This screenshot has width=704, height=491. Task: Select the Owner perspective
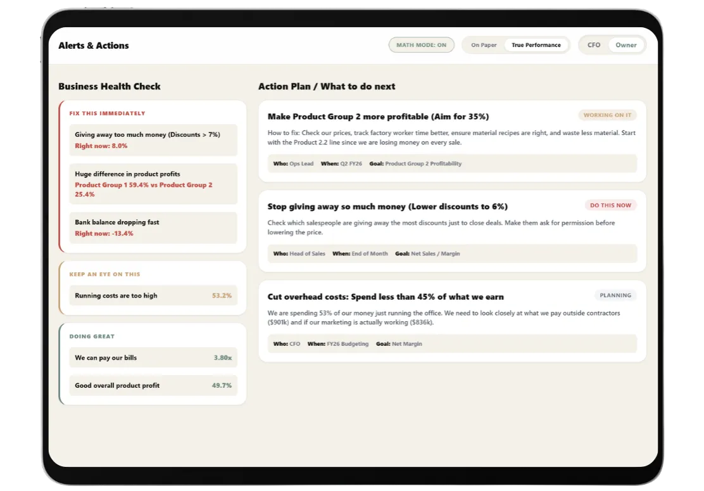pyautogui.click(x=626, y=45)
